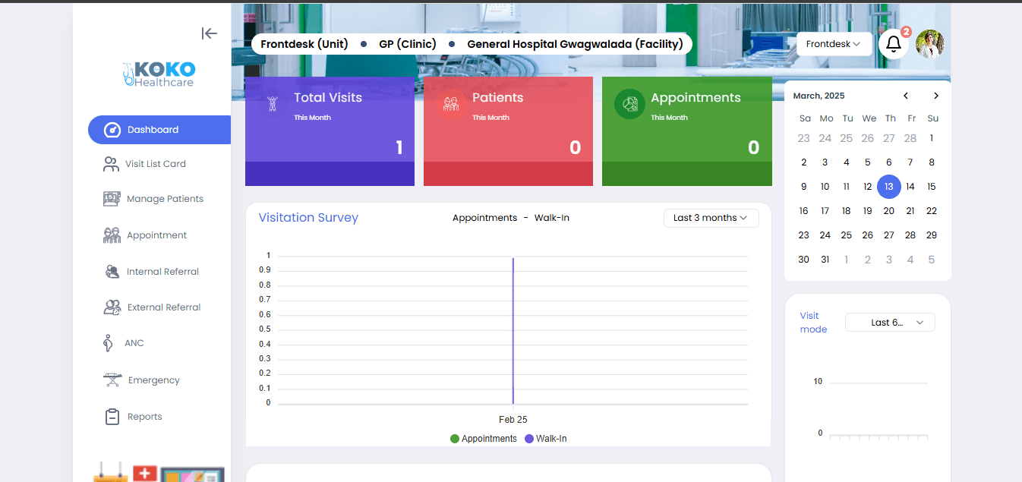Open notifications bell icon
Image resolution: width=1022 pixels, height=482 pixels.
(x=894, y=44)
